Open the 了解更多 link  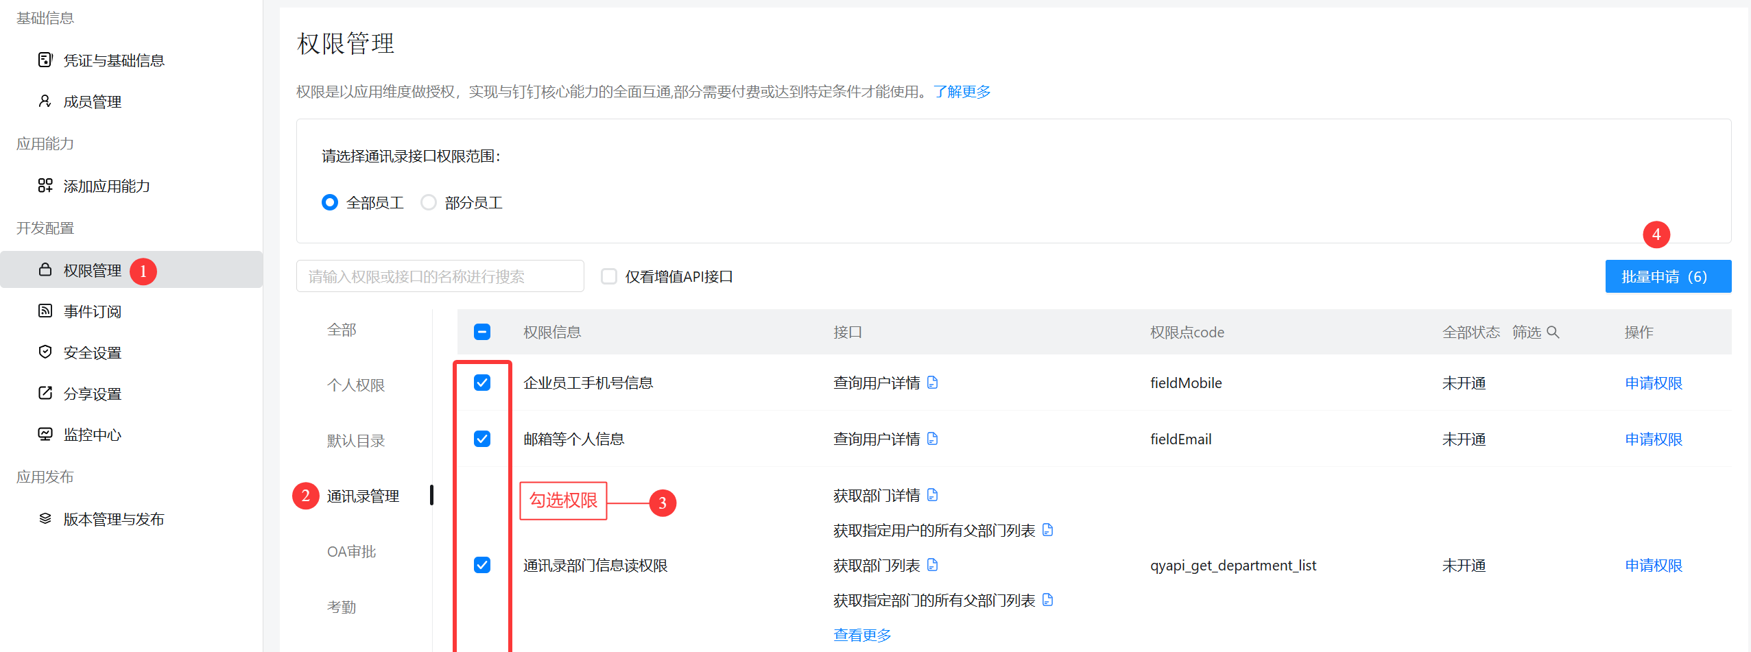point(962,92)
